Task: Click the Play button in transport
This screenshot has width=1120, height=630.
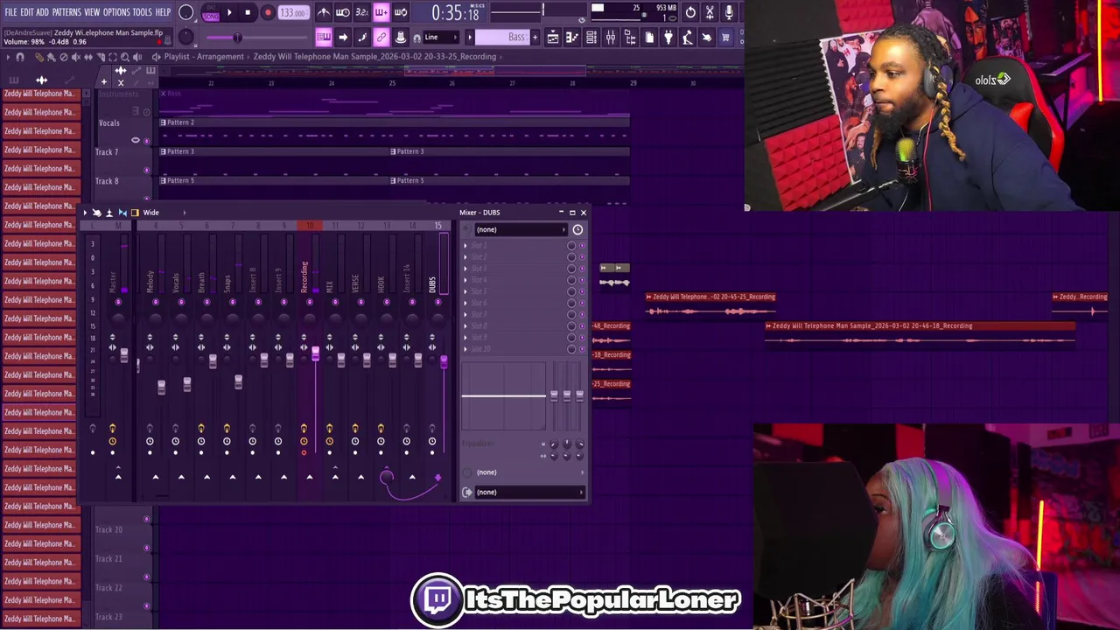Action: click(229, 12)
